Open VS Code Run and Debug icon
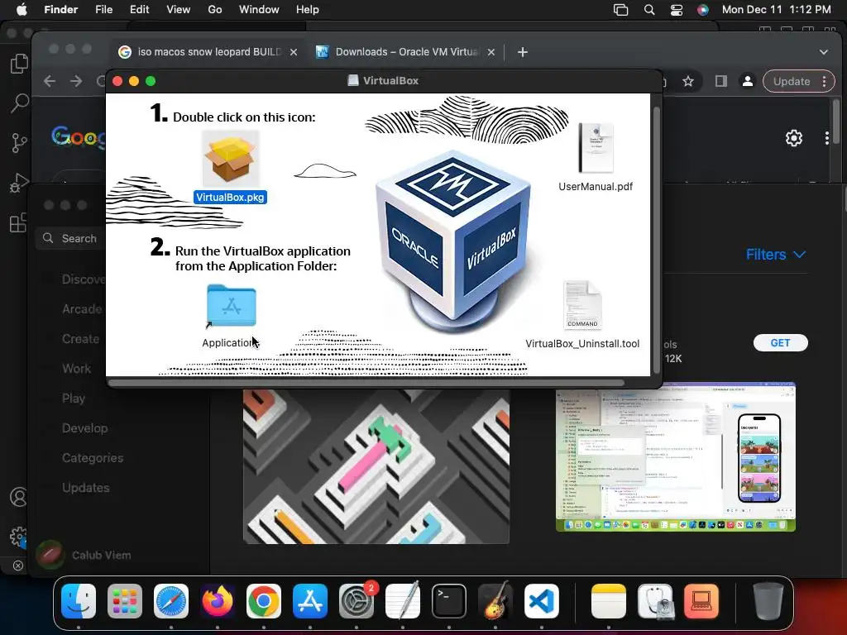The width and height of the screenshot is (847, 635). tap(19, 183)
